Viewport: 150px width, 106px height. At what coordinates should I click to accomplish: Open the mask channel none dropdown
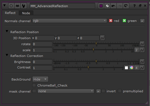(66, 91)
